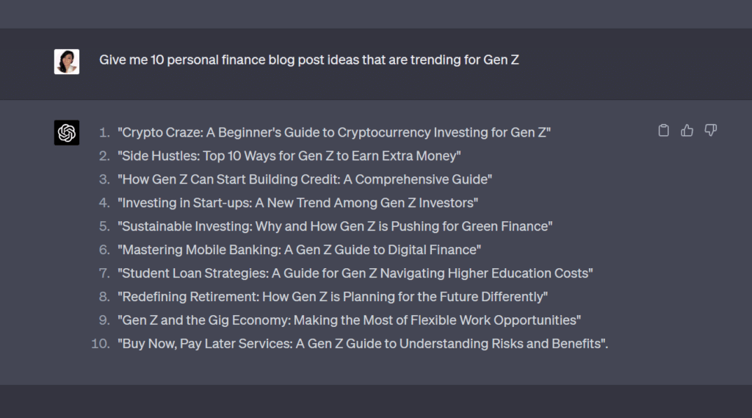This screenshot has height=418, width=752.
Task: Click list number 1 in the response
Action: [104, 133]
